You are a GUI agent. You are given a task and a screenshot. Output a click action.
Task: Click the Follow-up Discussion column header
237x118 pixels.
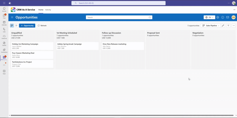(111, 33)
